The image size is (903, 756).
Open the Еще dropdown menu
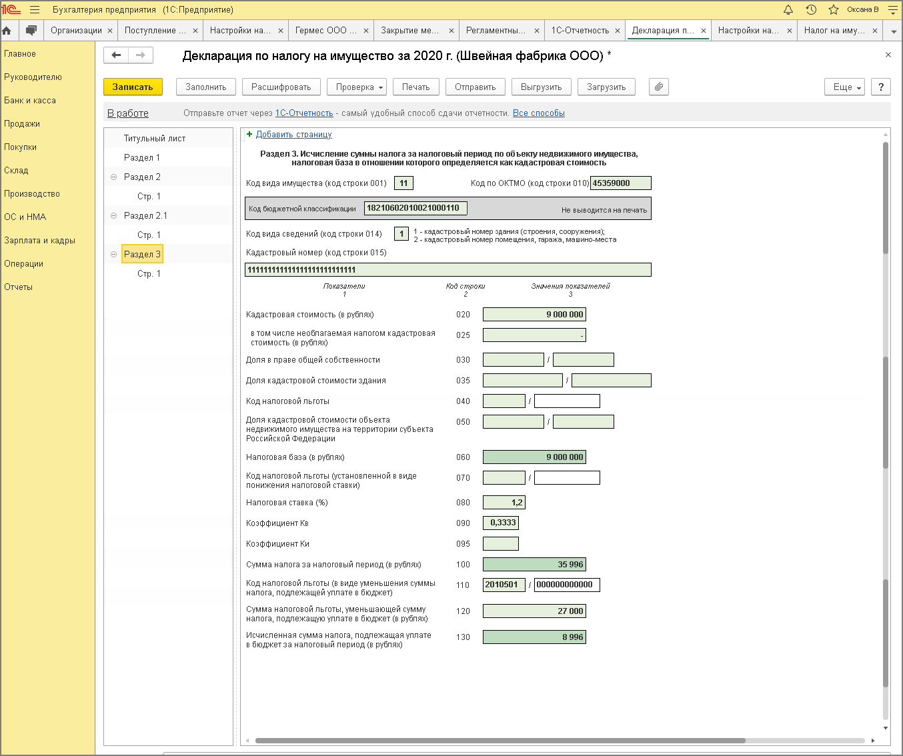[845, 87]
